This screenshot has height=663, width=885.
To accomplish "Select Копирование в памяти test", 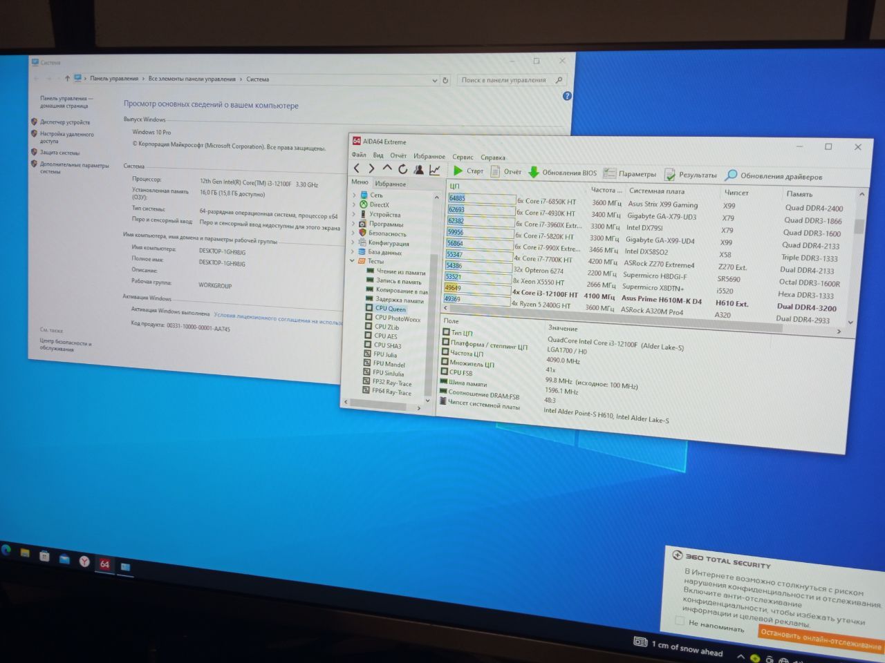I will (x=396, y=291).
